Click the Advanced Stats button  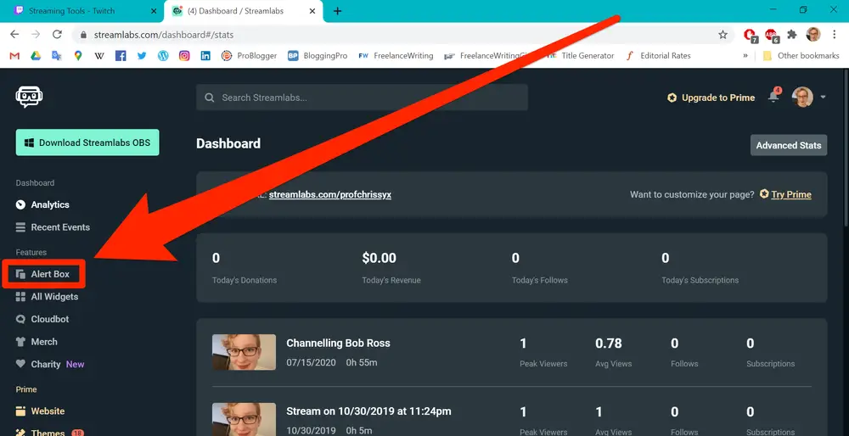788,145
